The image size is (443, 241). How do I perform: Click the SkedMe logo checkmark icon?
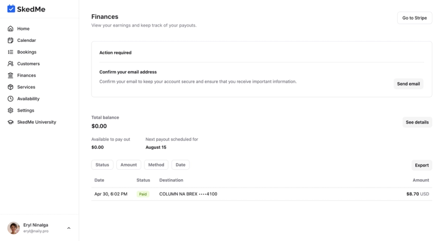[x=11, y=9]
